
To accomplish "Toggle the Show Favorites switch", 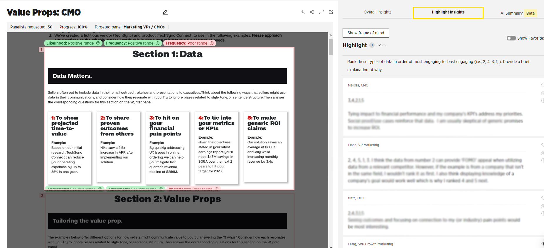I will 511,38.
